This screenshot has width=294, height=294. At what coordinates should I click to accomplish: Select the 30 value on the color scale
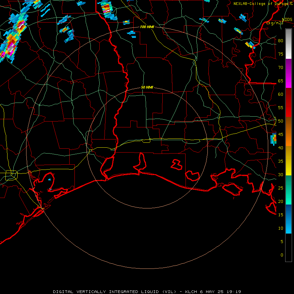[281, 175]
